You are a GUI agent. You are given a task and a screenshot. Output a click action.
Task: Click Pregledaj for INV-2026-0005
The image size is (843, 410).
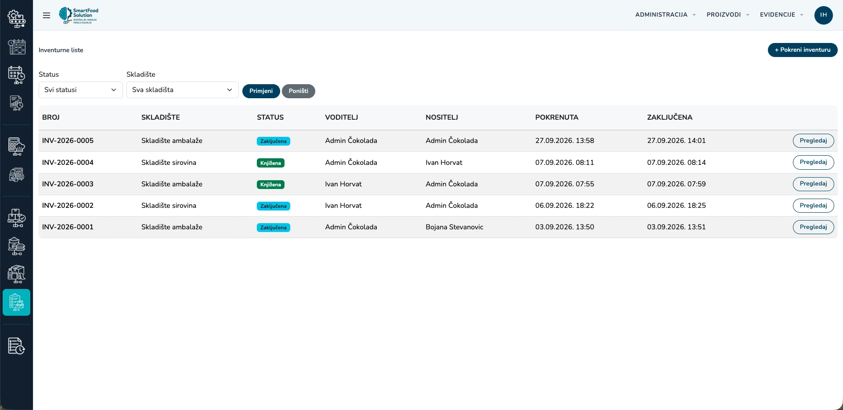pyautogui.click(x=813, y=141)
